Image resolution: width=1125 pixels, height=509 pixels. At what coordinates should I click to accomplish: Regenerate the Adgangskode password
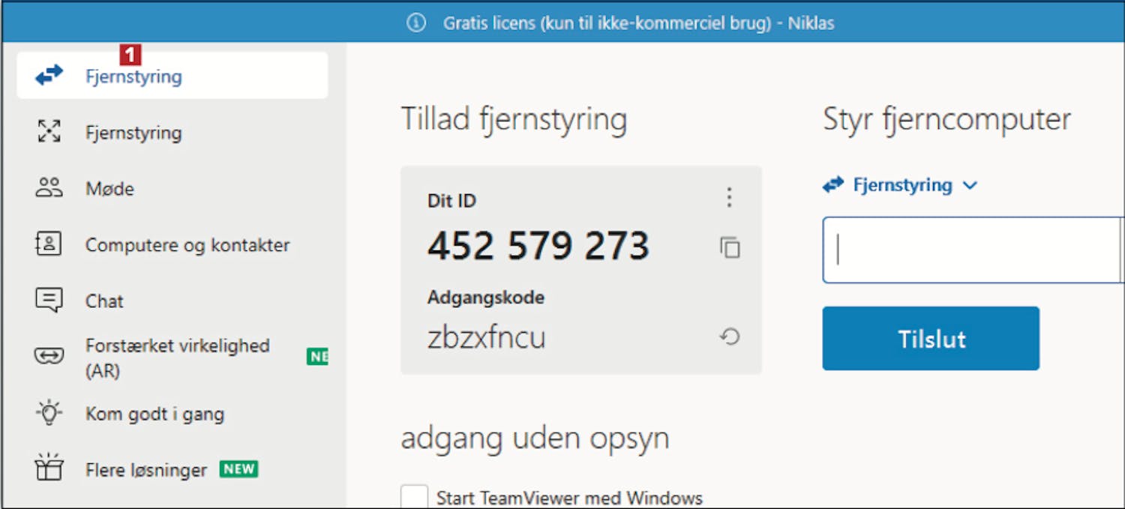point(730,337)
